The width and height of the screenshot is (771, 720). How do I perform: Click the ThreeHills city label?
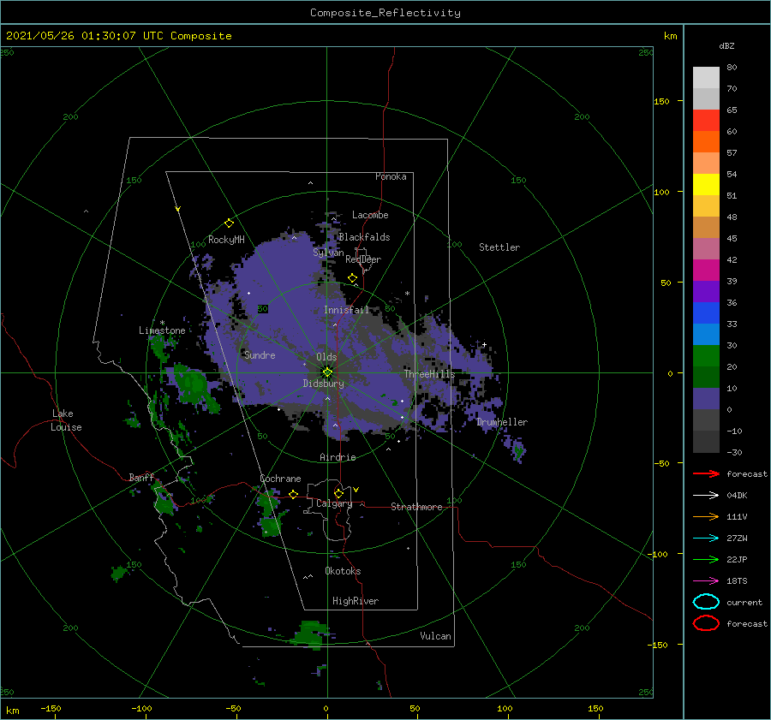[429, 374]
